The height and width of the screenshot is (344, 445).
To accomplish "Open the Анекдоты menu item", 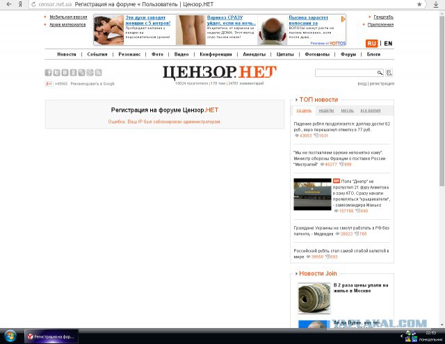I will pos(254,54).
